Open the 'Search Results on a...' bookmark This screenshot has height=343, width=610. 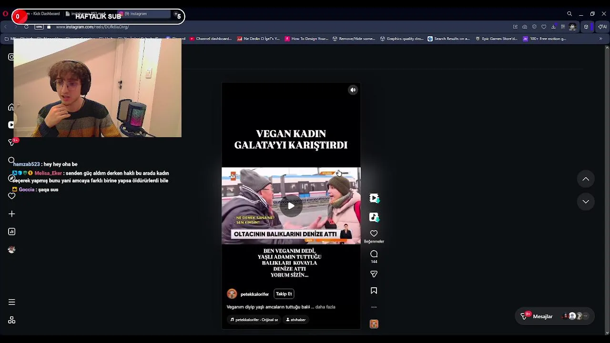point(448,39)
